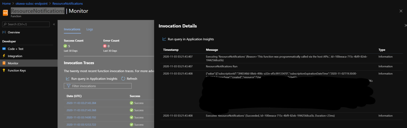Screen dimensions: 407x128
Task: Open Integration menu item
Action: 15,56
